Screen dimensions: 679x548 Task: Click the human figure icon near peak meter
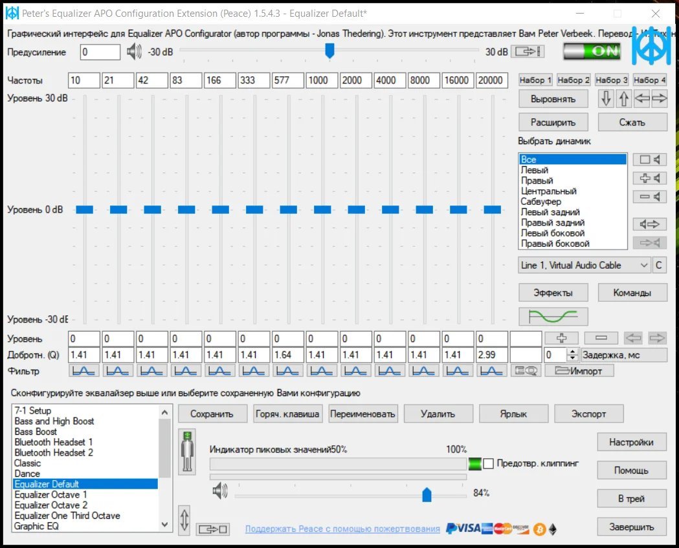187,452
